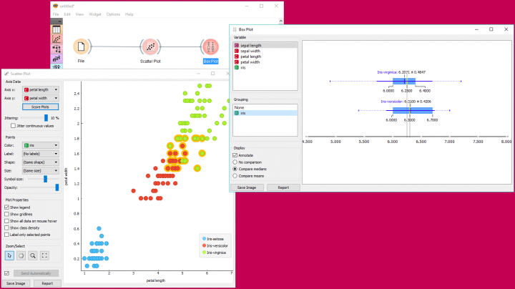Open the Box Plot widget node
515x289 pixels.
[210, 46]
